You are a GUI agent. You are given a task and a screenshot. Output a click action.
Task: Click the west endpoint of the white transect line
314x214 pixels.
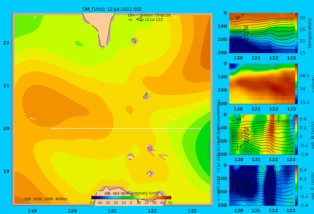52,128
